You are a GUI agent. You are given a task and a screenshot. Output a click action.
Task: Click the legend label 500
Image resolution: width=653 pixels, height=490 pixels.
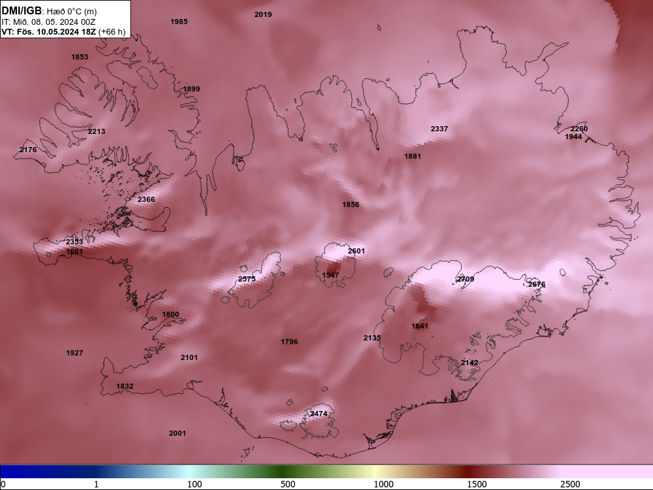point(288,484)
